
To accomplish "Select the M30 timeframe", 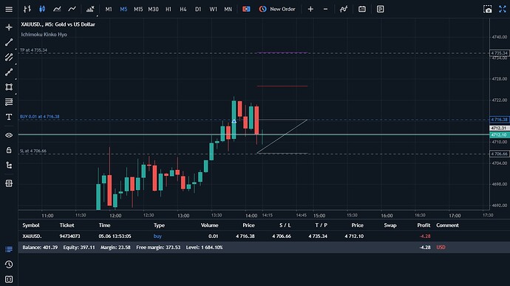I will 153,9.
